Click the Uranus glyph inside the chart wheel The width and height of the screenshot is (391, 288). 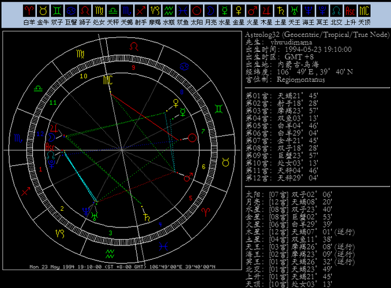click(x=95, y=216)
